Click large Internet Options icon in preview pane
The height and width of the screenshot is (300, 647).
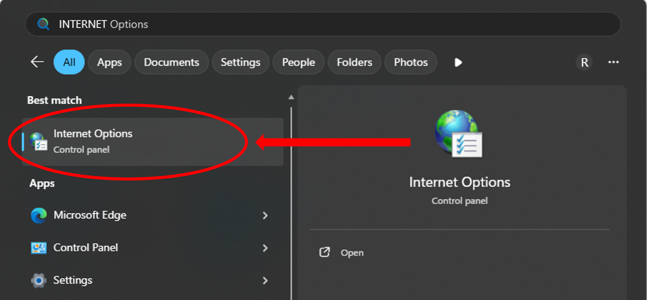pos(459,133)
